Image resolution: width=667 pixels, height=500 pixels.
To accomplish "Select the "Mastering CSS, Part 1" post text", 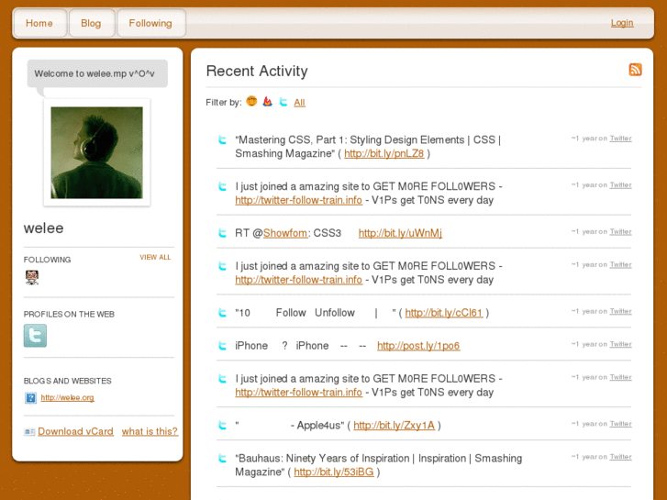I will click(369, 147).
